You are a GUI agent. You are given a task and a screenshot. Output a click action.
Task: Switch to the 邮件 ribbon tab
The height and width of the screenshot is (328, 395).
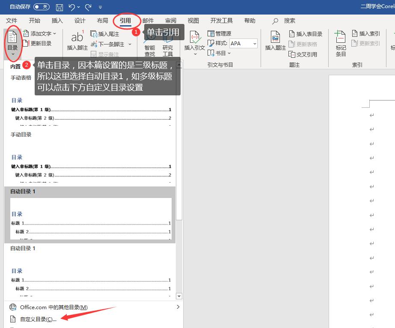(x=148, y=20)
